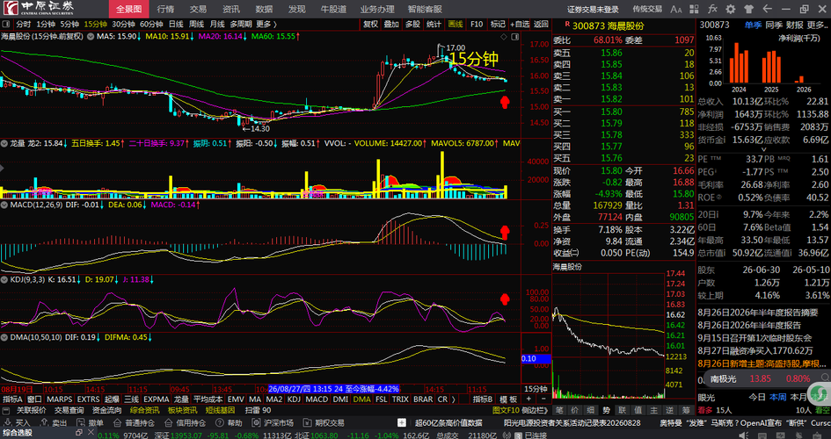Toggle 标记 marker
The height and width of the screenshot is (439, 831).
point(498,25)
